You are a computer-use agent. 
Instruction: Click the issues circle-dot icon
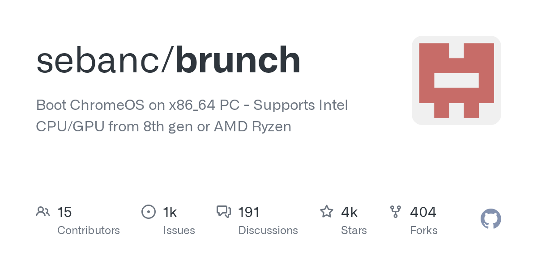[x=148, y=212]
